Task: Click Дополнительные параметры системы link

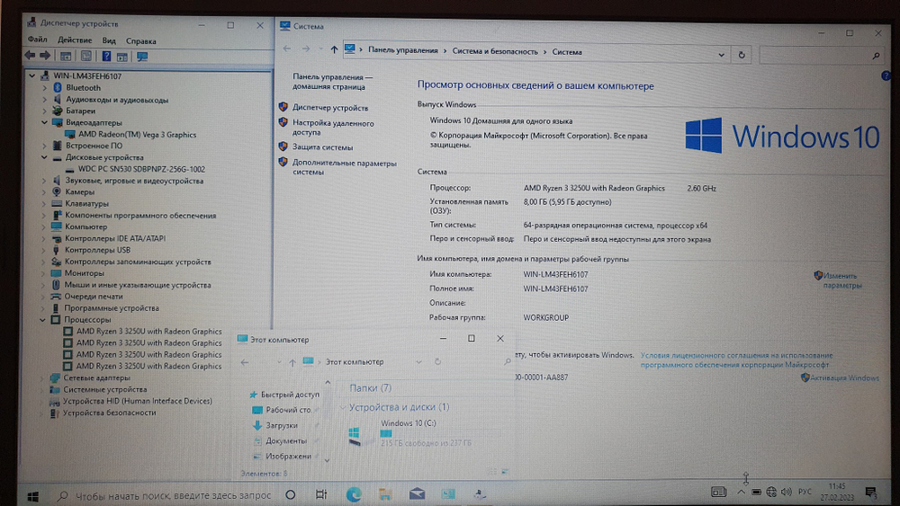Action: [x=345, y=167]
